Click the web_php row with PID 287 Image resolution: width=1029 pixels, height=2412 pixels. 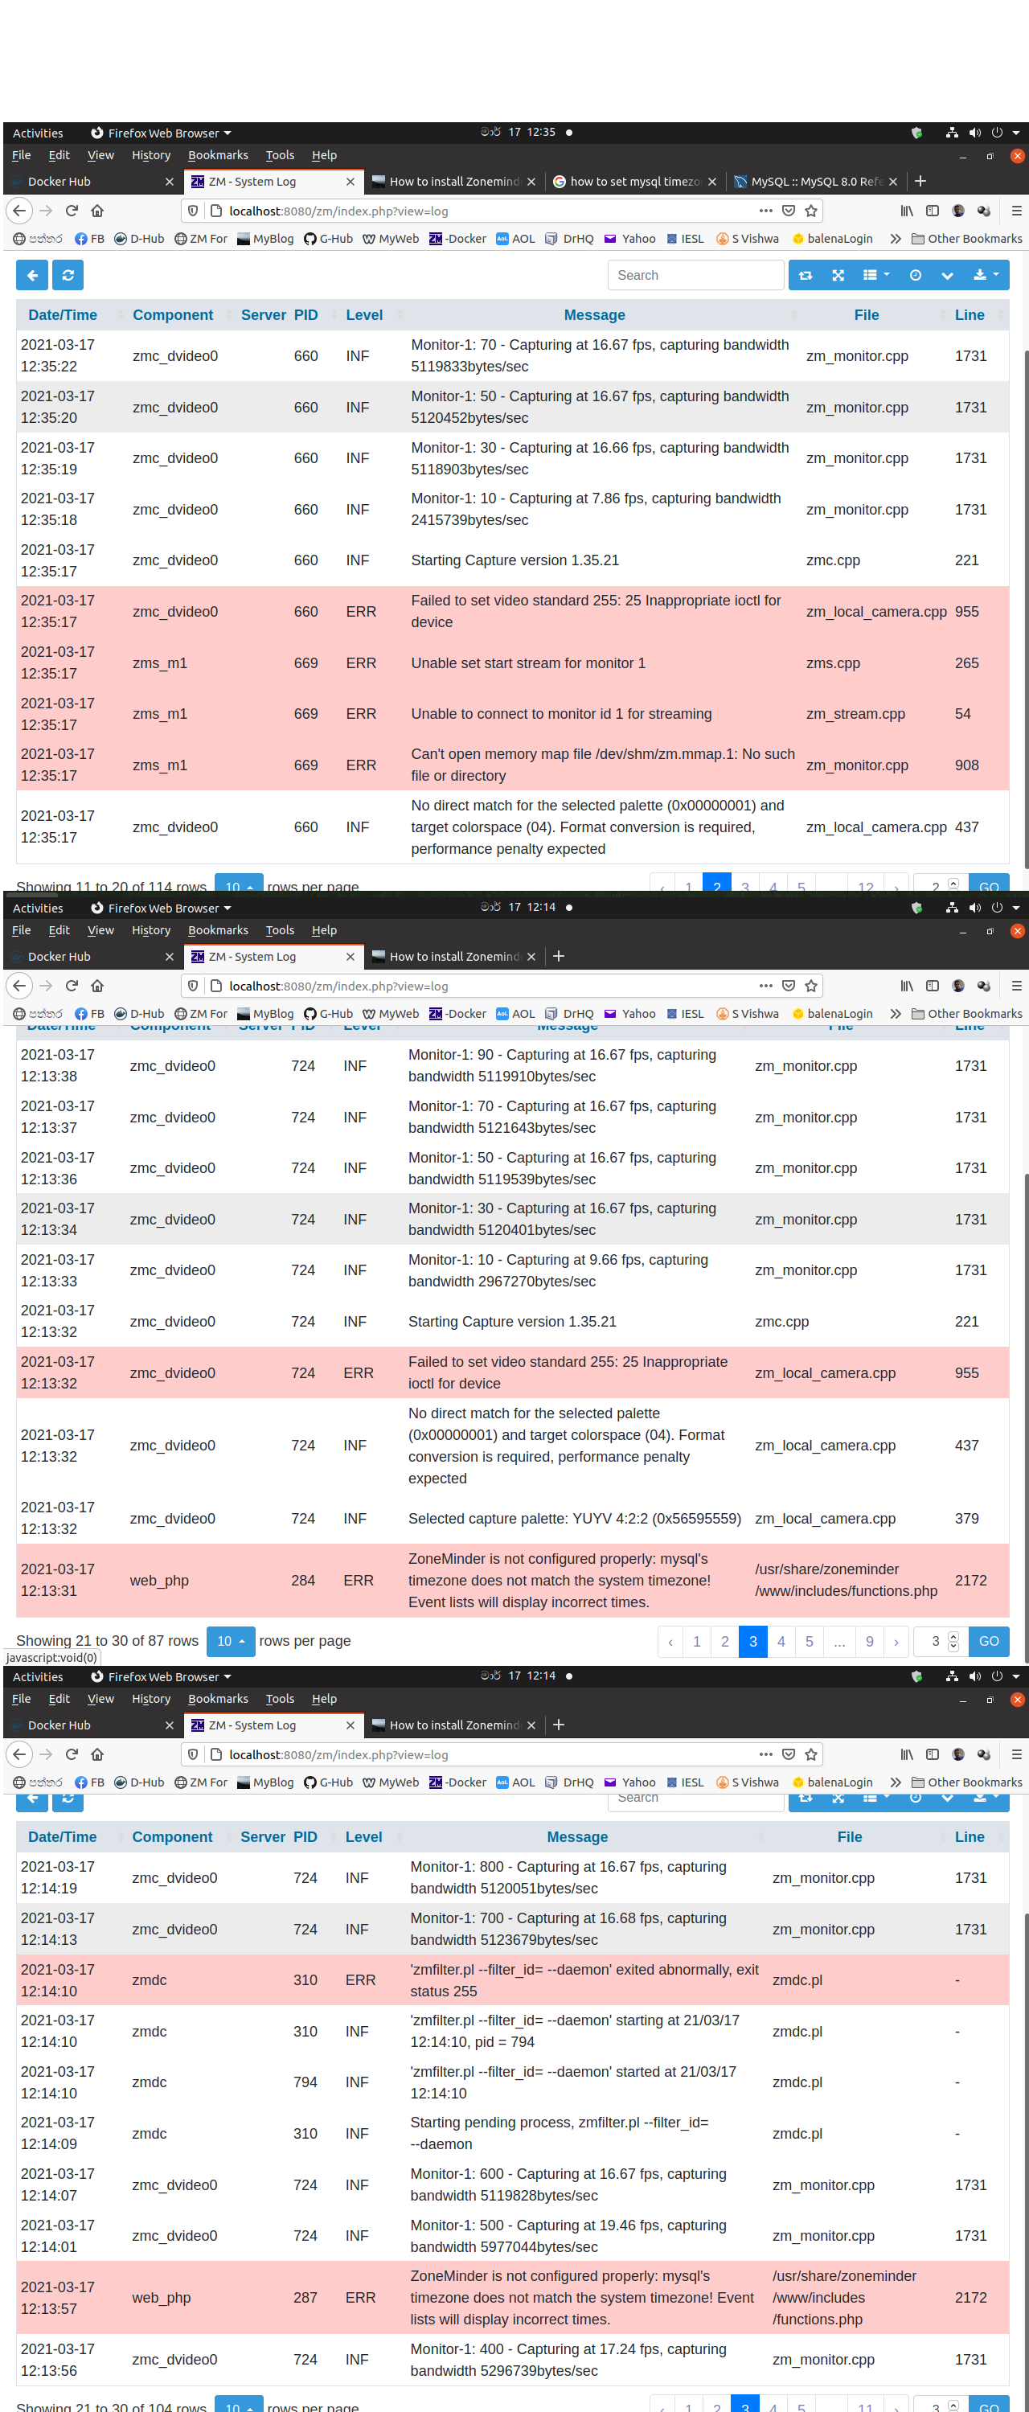512,2298
